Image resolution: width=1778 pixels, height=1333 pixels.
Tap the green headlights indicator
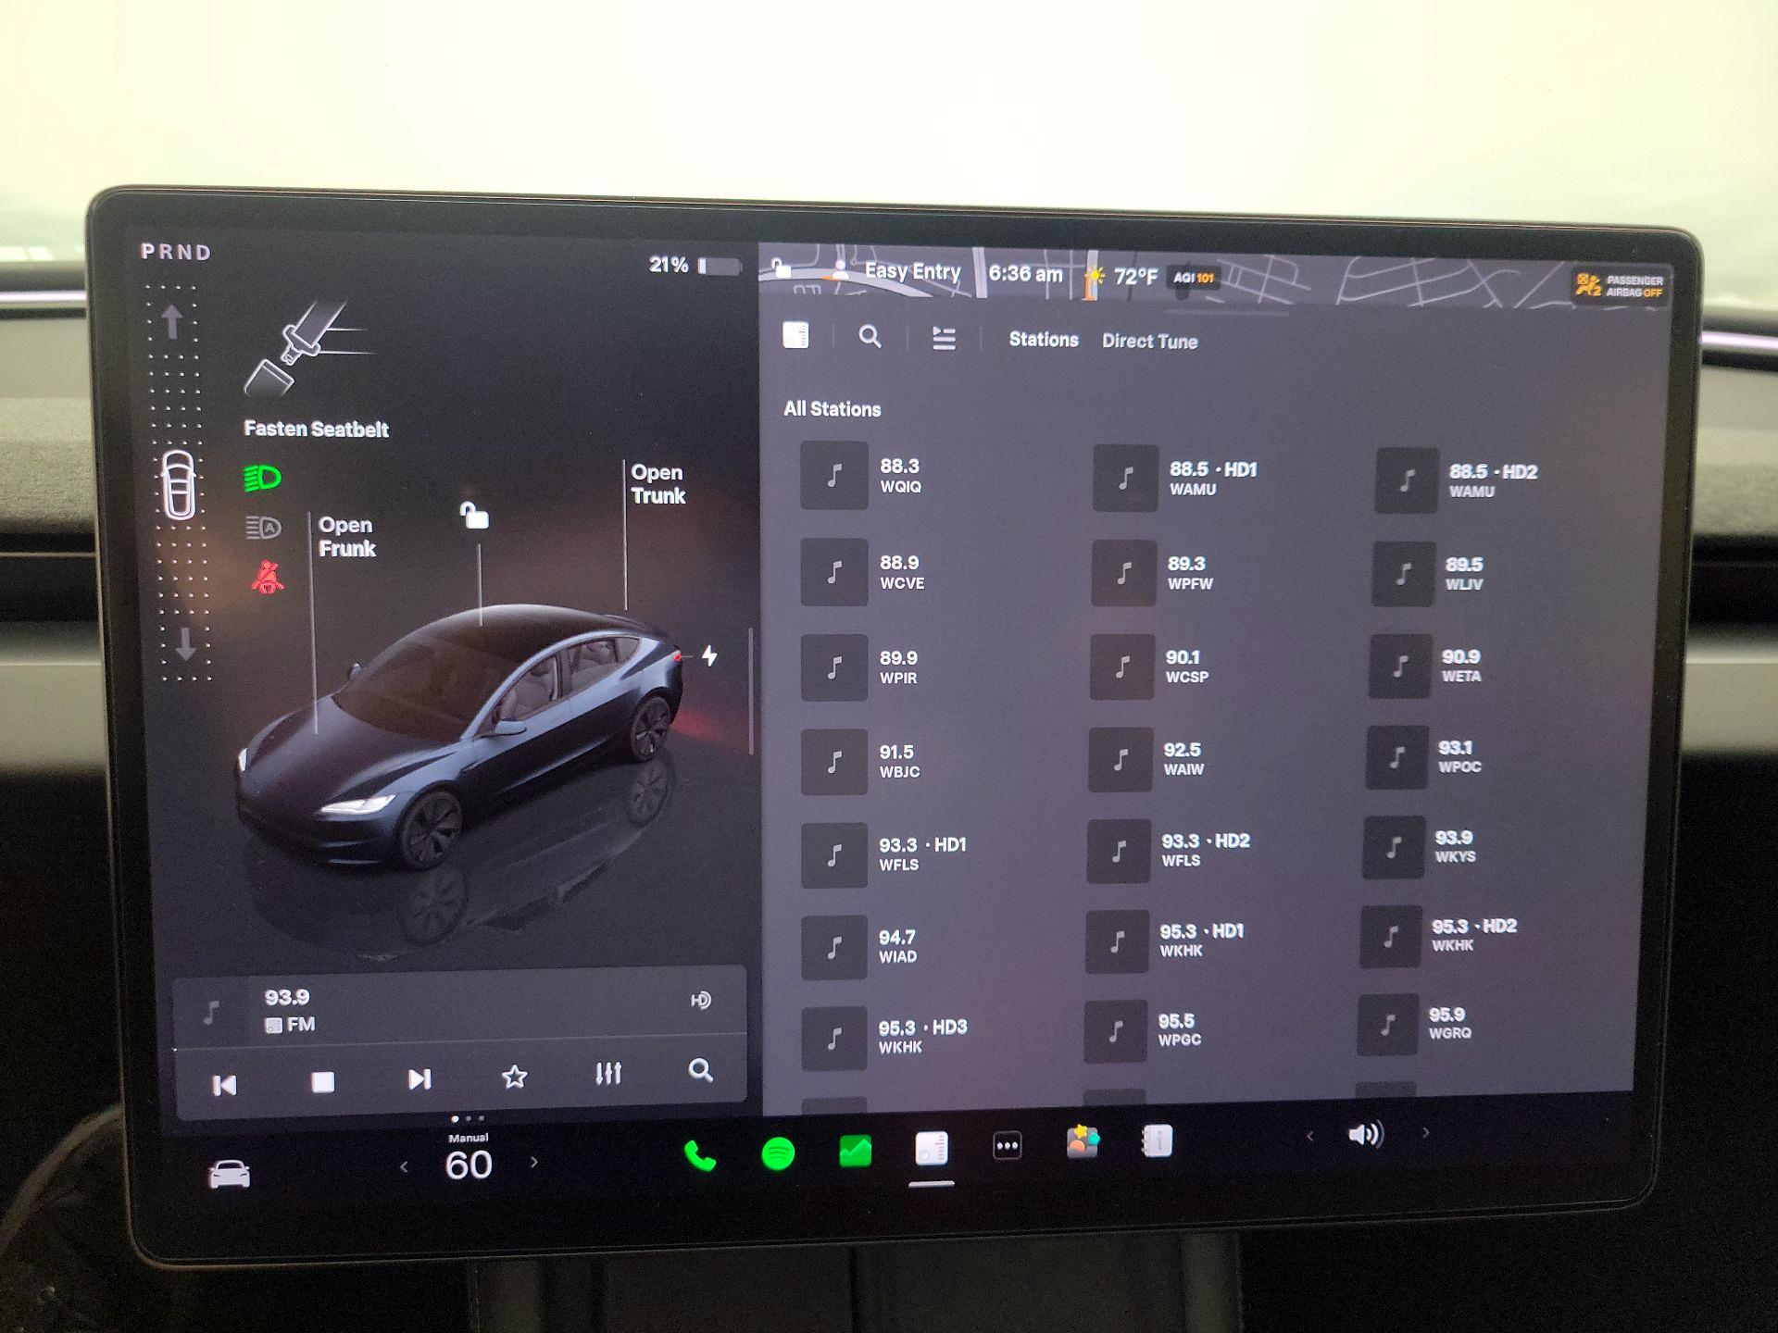pyautogui.click(x=262, y=478)
